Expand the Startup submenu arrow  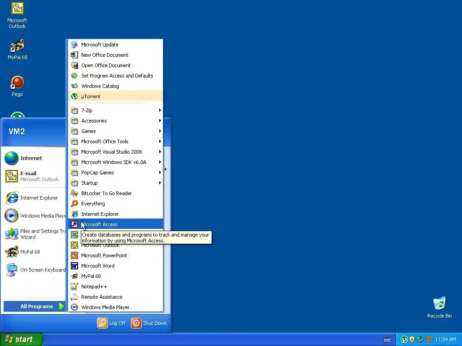(x=160, y=183)
